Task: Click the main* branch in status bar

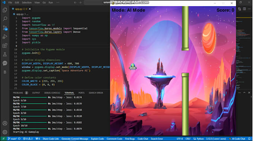Action: pos(12,139)
